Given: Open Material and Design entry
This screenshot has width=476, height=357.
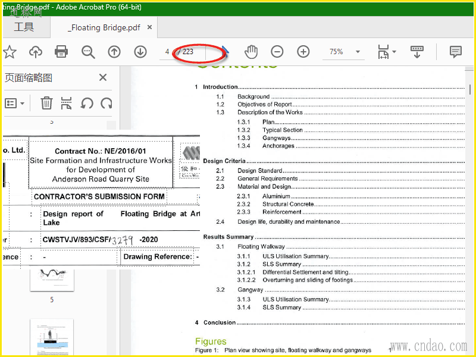Looking at the screenshot, I should pos(340,186).
